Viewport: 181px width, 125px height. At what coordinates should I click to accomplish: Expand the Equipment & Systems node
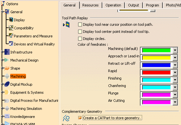click(x=2, y=92)
